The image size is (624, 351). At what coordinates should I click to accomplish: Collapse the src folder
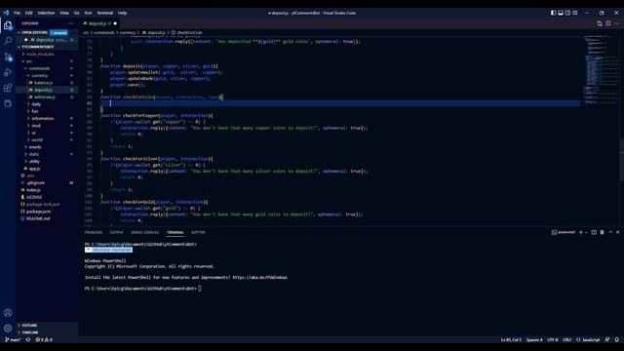(x=29, y=61)
